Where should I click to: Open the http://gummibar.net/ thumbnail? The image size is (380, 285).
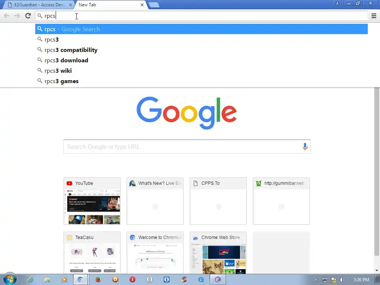pyautogui.click(x=281, y=201)
